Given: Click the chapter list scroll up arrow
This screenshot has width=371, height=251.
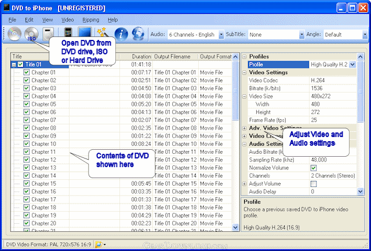Looking at the screenshot, I should (x=235, y=57).
